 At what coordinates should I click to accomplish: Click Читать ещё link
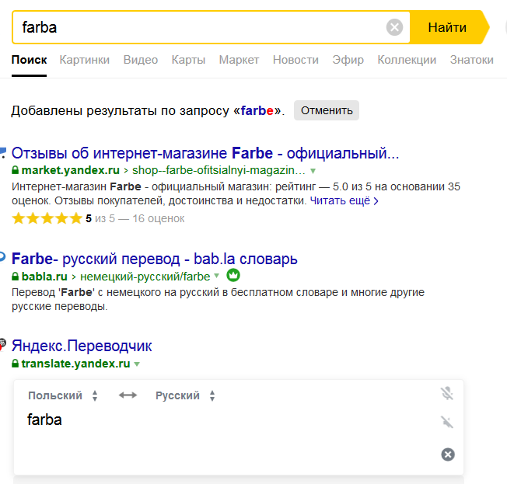[344, 200]
